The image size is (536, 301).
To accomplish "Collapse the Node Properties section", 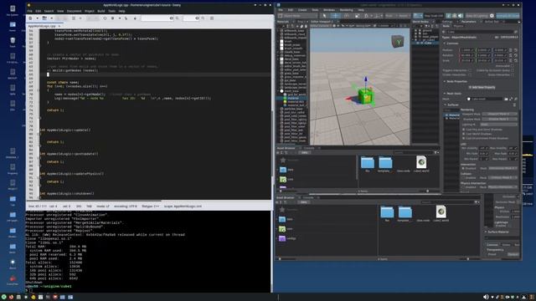I will pos(445,82).
